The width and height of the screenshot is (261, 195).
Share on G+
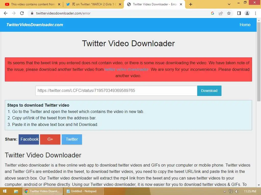(x=50, y=139)
